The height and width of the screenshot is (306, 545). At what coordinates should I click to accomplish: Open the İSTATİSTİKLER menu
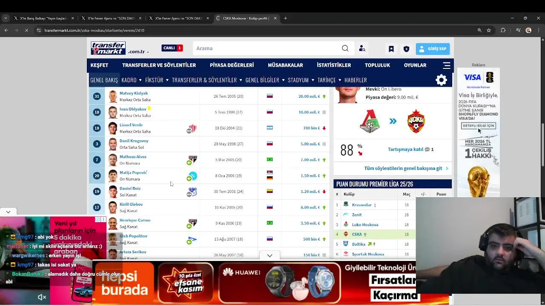[x=334, y=65]
